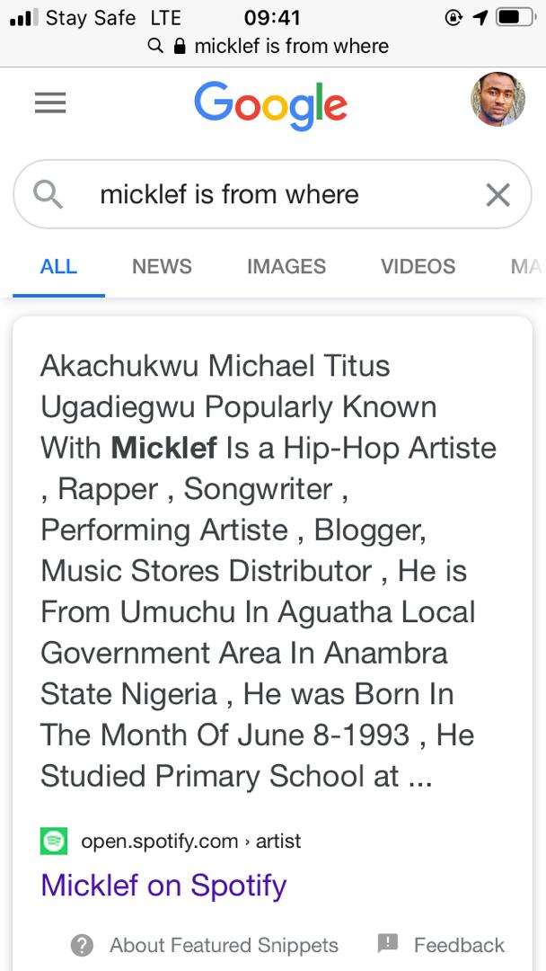Open the account profile picture
The width and height of the screenshot is (546, 971).
pos(498,100)
